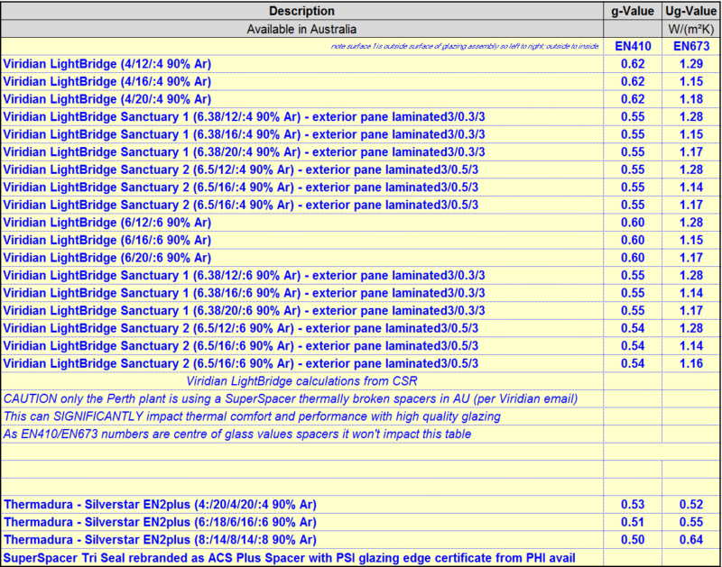
Task: Click the Ug-Value cell showing 0.52
Action: (691, 505)
